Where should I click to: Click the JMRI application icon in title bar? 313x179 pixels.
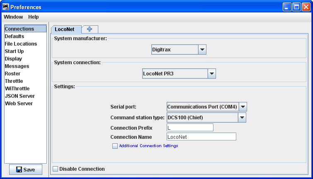coord(5,7)
